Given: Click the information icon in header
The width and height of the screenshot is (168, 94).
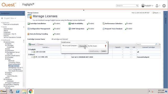Looking at the screenshot, I should coord(164,6).
